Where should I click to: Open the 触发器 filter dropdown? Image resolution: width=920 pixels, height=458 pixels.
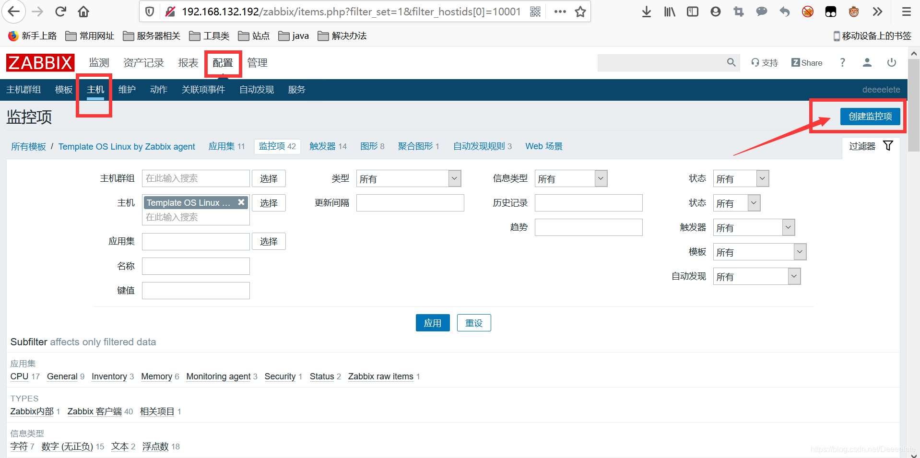754,228
